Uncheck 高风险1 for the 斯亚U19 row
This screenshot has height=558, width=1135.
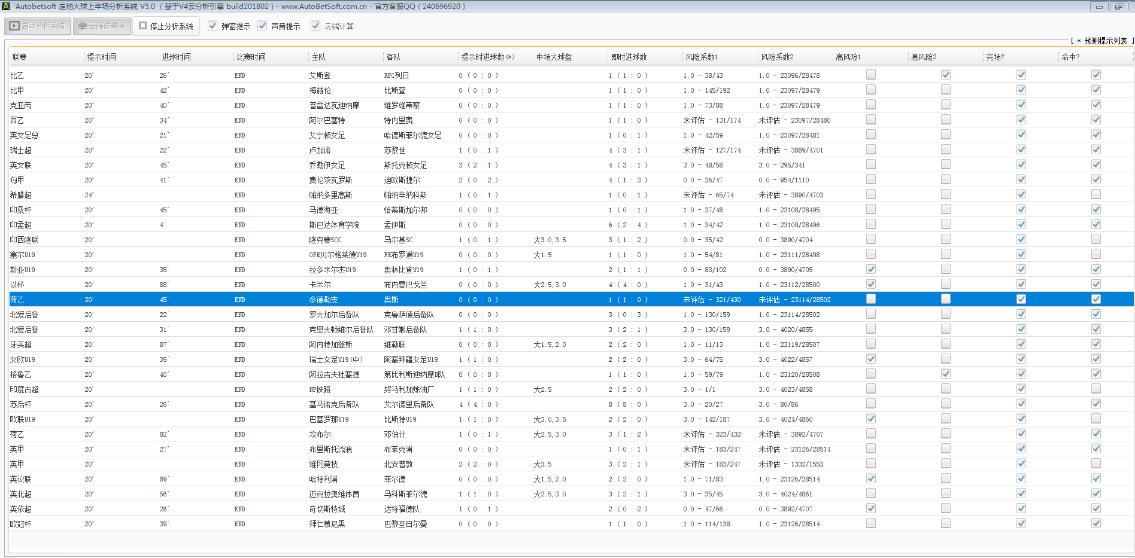871,269
